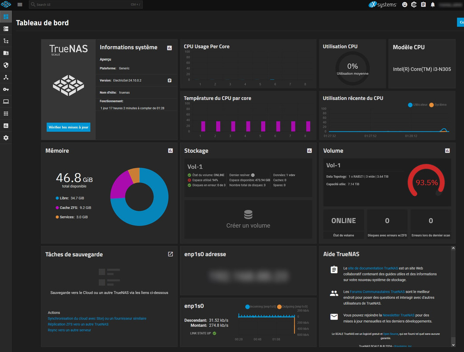The width and height of the screenshot is (464, 352).
Task: Click Capacité utile: 7.14 TiB text
Action: click(343, 184)
